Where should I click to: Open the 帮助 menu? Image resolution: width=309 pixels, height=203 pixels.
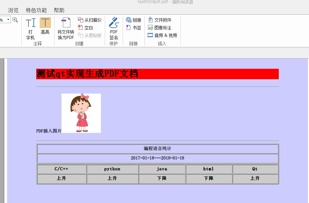click(59, 10)
